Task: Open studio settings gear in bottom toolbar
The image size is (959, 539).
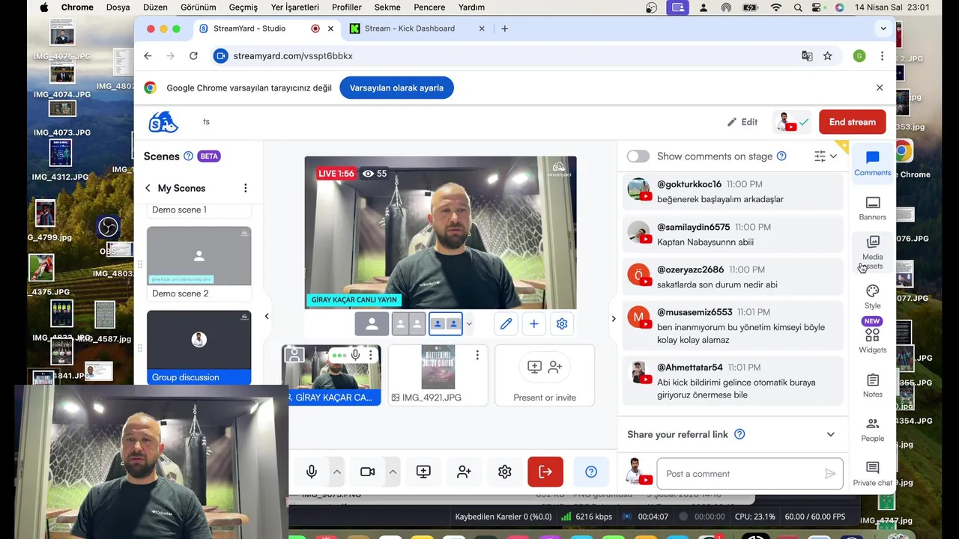Action: [504, 472]
